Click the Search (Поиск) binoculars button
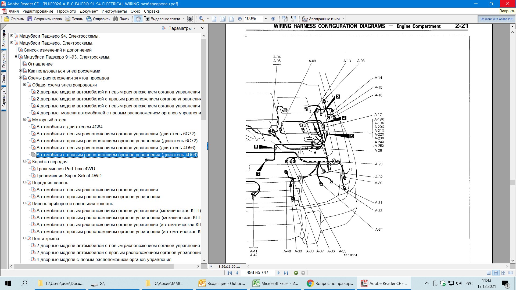 121,19
